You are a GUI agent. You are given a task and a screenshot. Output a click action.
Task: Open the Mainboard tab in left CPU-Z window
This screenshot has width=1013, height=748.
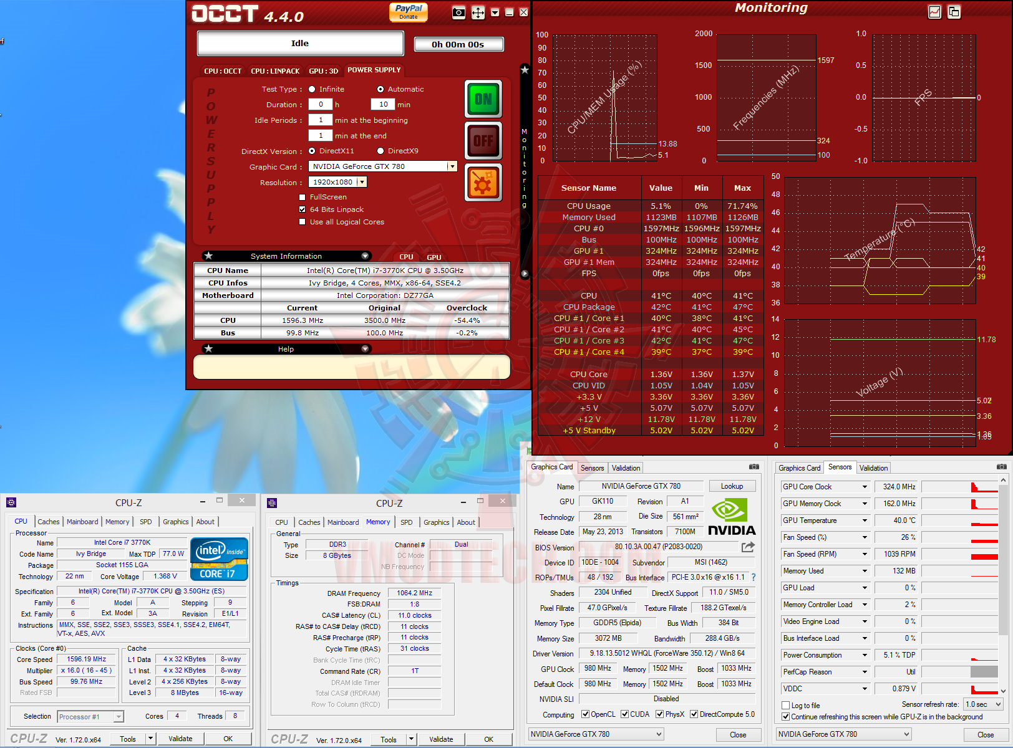coord(82,522)
